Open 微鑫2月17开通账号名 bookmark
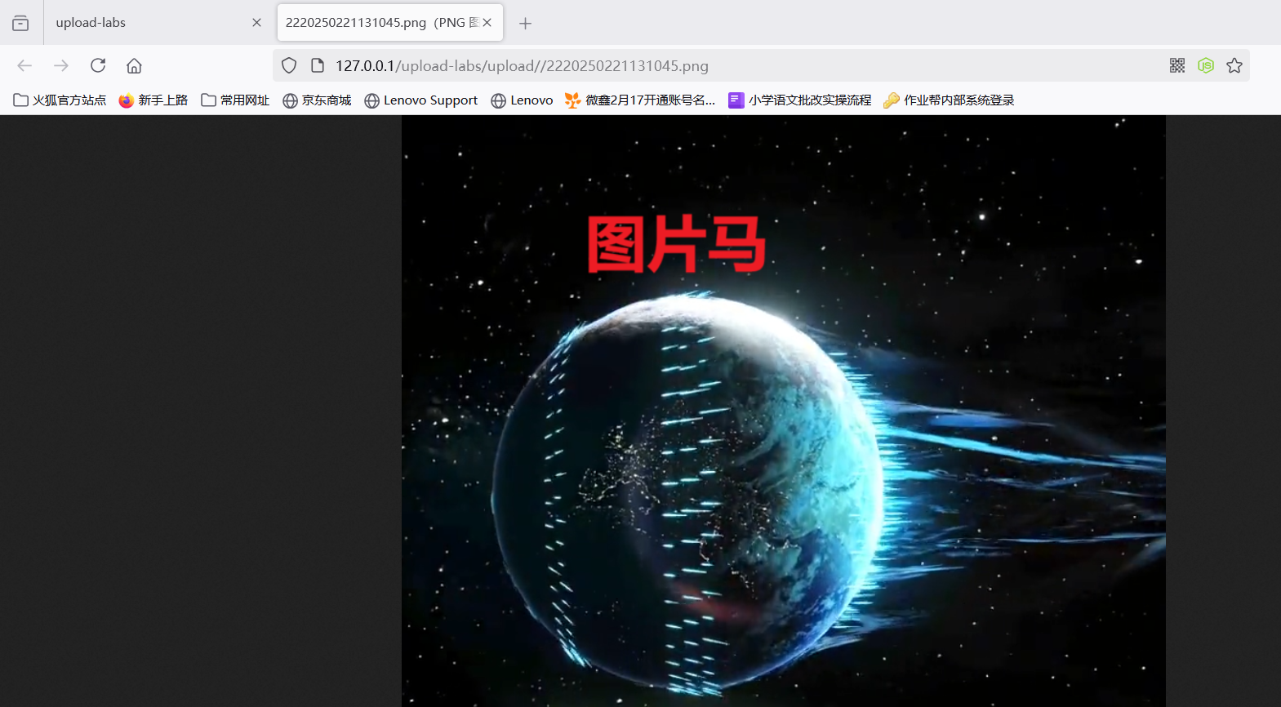Image resolution: width=1281 pixels, height=707 pixels. (x=640, y=100)
